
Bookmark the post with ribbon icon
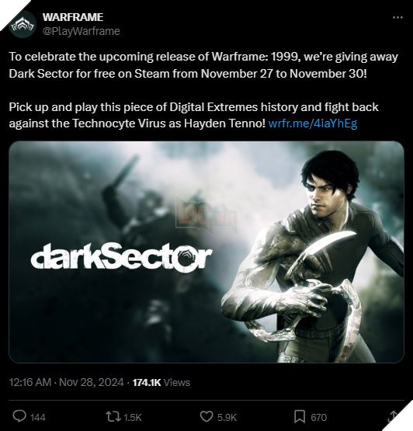point(300,417)
